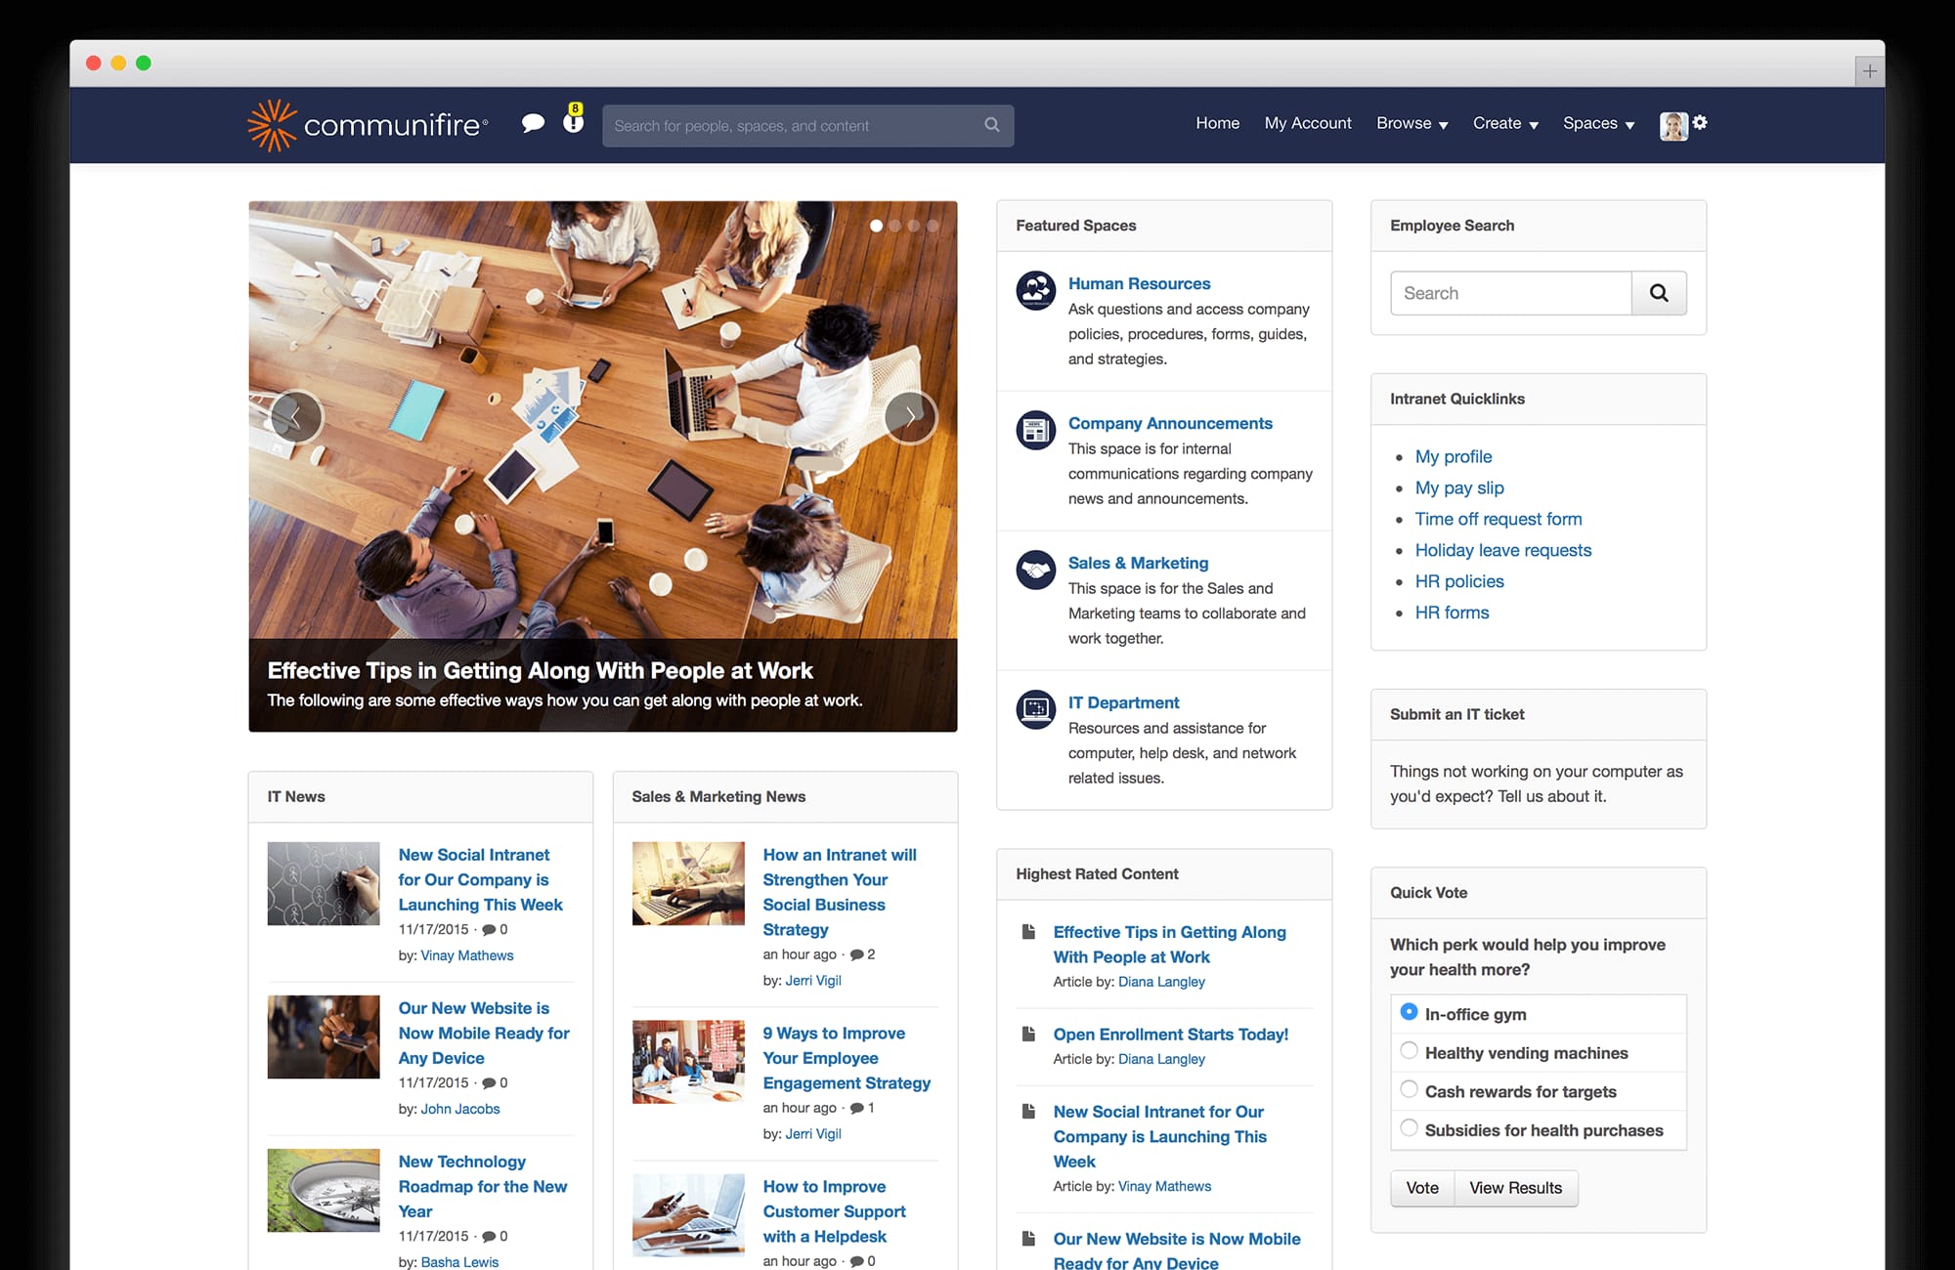1955x1270 pixels.
Task: Click the settings gear next to your avatar
Action: (1701, 123)
